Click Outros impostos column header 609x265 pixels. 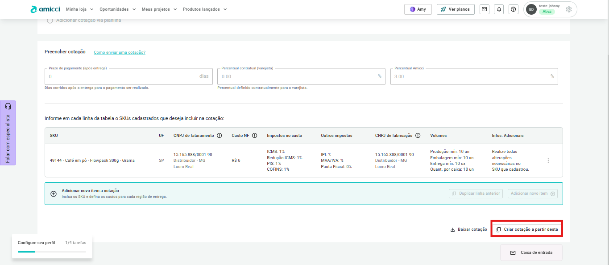pos(336,136)
